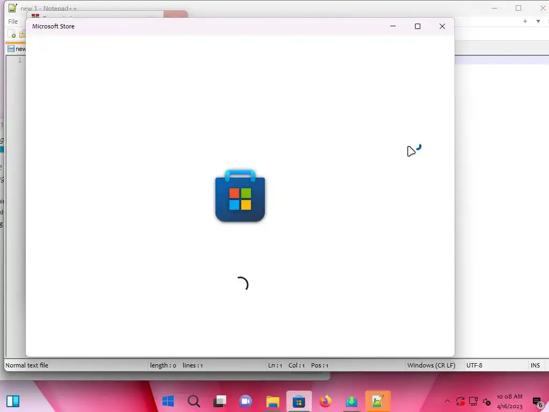Image resolution: width=549 pixels, height=412 pixels.
Task: Open Task View from the taskbar
Action: tap(220, 401)
